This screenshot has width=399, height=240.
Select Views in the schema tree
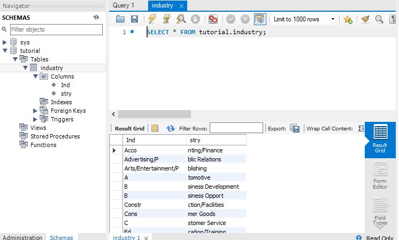pos(38,128)
